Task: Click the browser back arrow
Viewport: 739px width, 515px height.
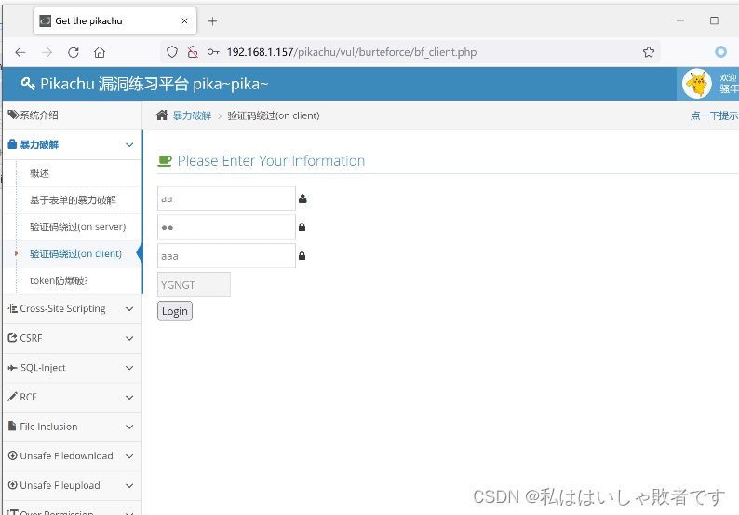Action: pyautogui.click(x=20, y=52)
